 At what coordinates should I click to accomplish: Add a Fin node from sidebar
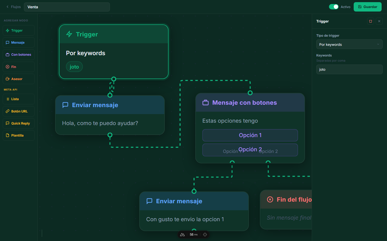(19, 67)
